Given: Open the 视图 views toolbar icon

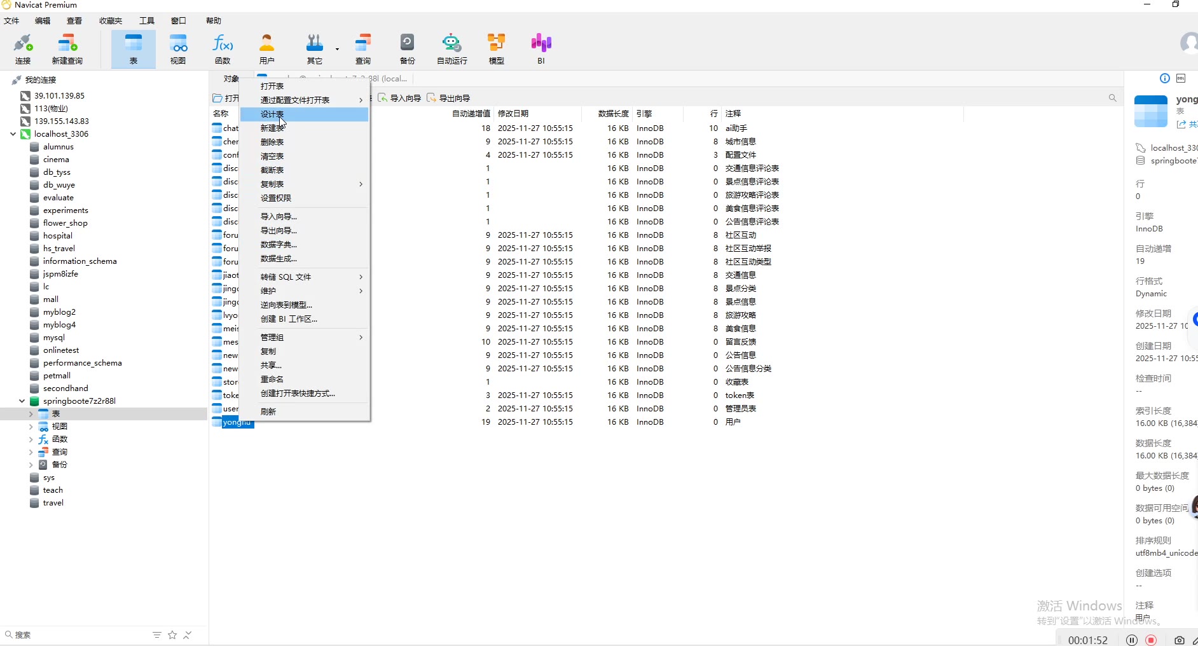Looking at the screenshot, I should point(178,49).
